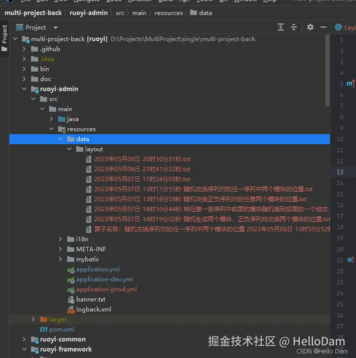The height and width of the screenshot is (358, 356).
Task: Click data breadcrumb in navigation bar
Action: pos(201,13)
